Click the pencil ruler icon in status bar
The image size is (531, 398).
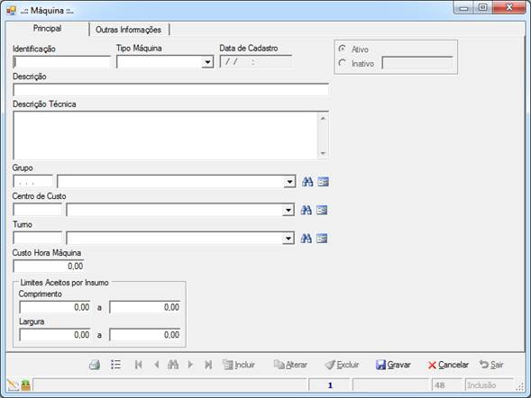tap(14, 385)
